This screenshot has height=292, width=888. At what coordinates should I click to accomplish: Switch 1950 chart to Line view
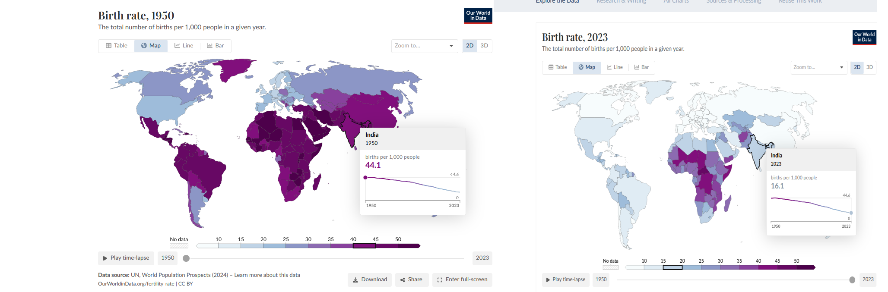point(184,46)
